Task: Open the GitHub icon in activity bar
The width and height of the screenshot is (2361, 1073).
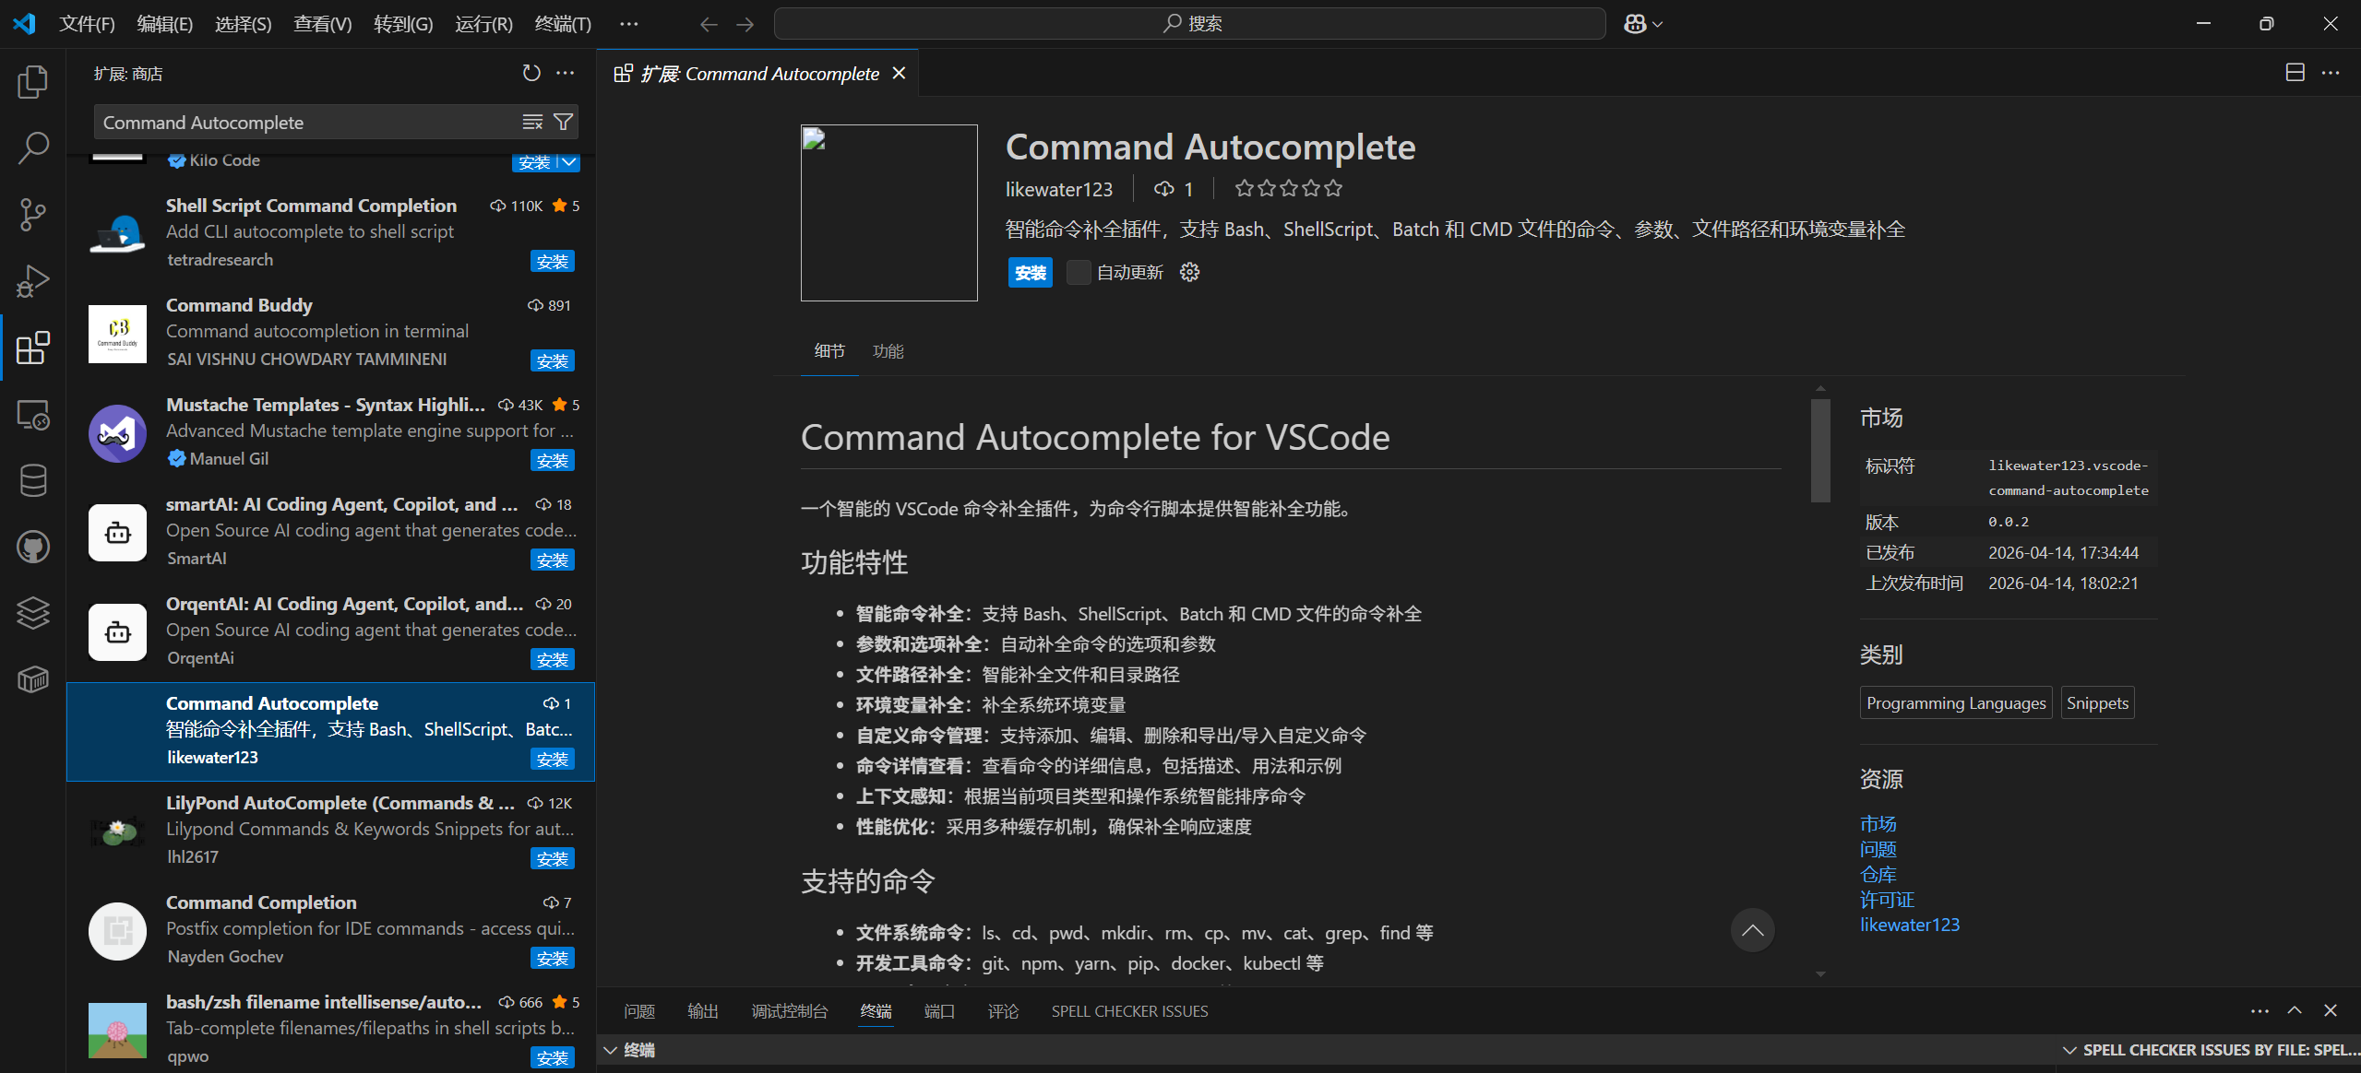Action: 33,547
